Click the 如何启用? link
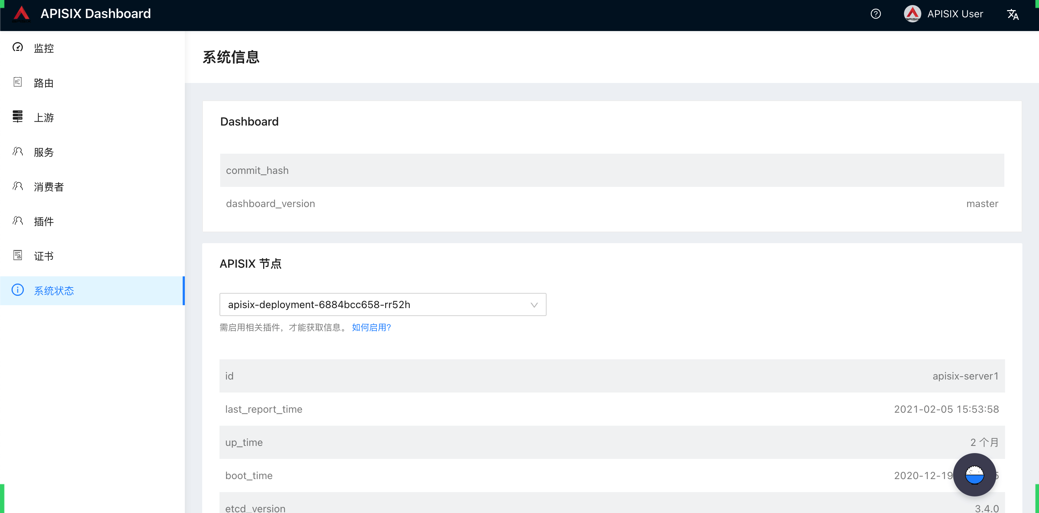1039x513 pixels. (x=371, y=327)
